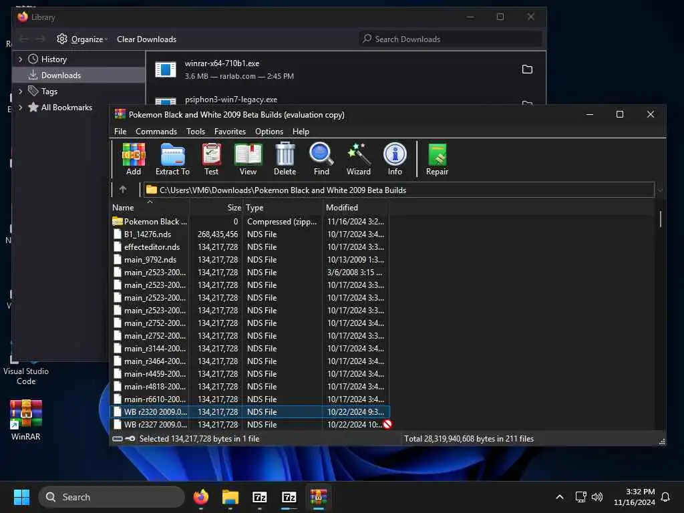Sort by the Size column header
The width and height of the screenshot is (684, 513).
pos(216,207)
